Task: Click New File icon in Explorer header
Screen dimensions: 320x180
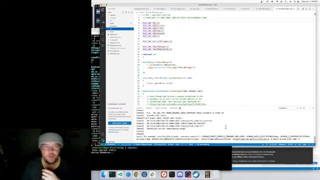Action: pos(123,12)
